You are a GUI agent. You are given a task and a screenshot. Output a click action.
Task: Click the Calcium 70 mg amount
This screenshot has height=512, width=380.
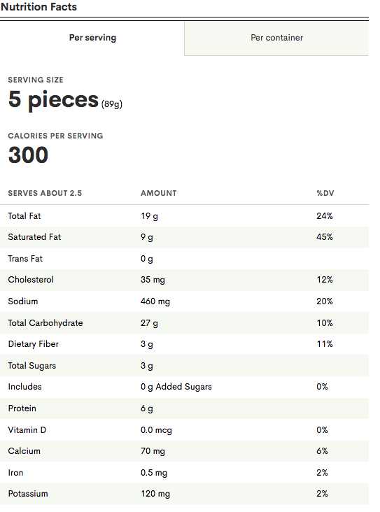point(153,451)
